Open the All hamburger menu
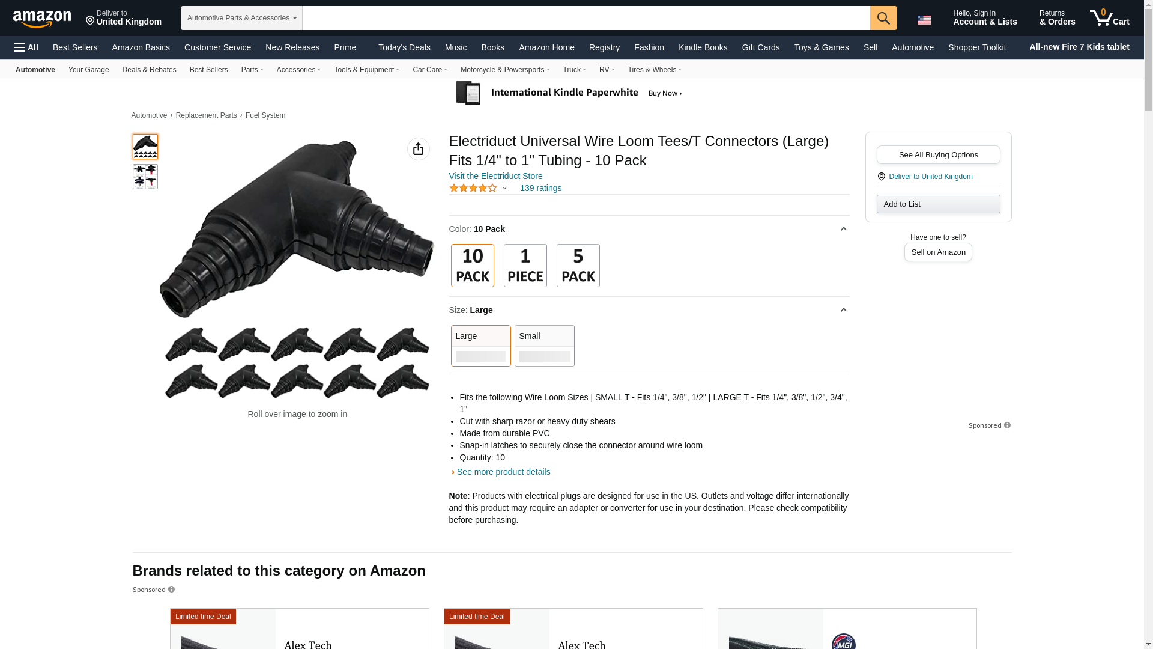The width and height of the screenshot is (1153, 649). pos(26,47)
